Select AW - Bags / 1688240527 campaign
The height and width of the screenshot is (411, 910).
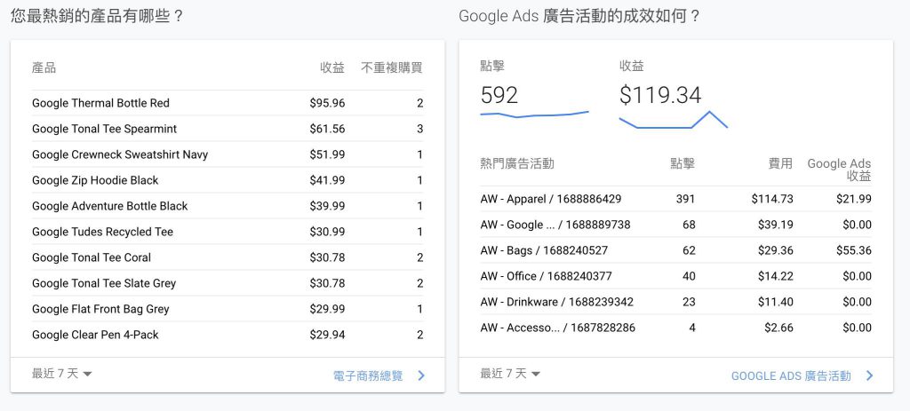pyautogui.click(x=545, y=250)
